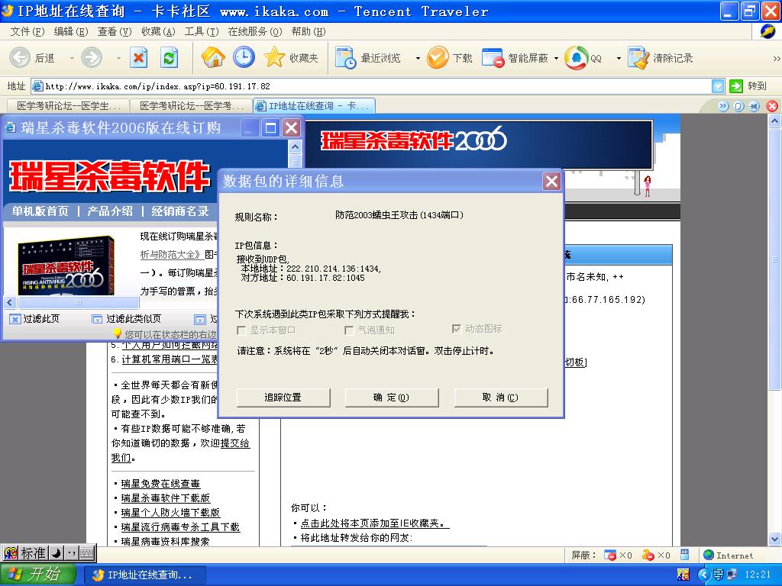The height and width of the screenshot is (586, 782).
Task: Click the forward navigation arrow
Action: click(92, 58)
